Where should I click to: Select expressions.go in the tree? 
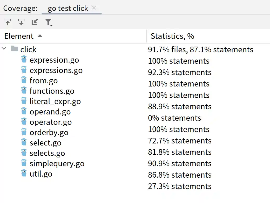[56, 70]
